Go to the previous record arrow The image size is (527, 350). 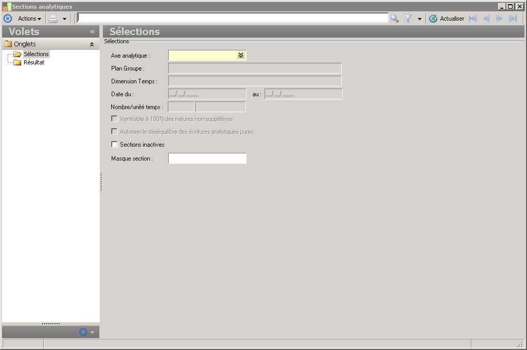click(486, 19)
